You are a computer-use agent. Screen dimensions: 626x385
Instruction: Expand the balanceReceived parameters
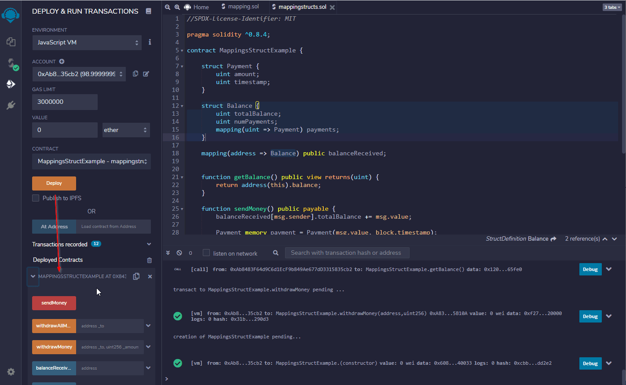[148, 368]
